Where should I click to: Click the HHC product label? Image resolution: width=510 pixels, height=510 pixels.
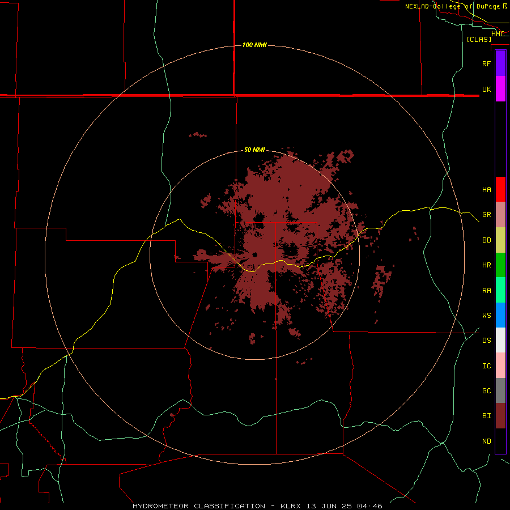pos(498,34)
